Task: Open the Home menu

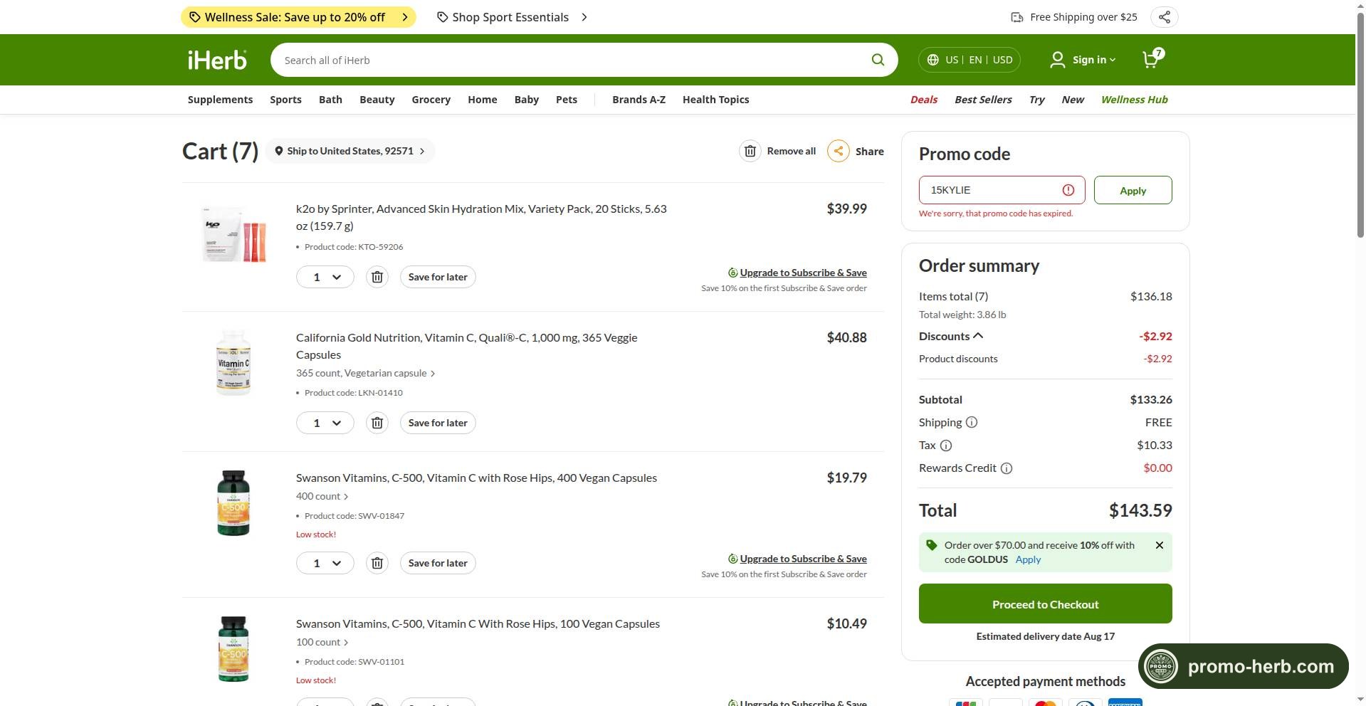Action: click(483, 100)
